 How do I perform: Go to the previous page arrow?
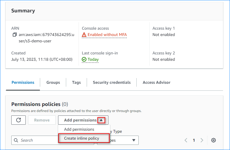point(186,140)
